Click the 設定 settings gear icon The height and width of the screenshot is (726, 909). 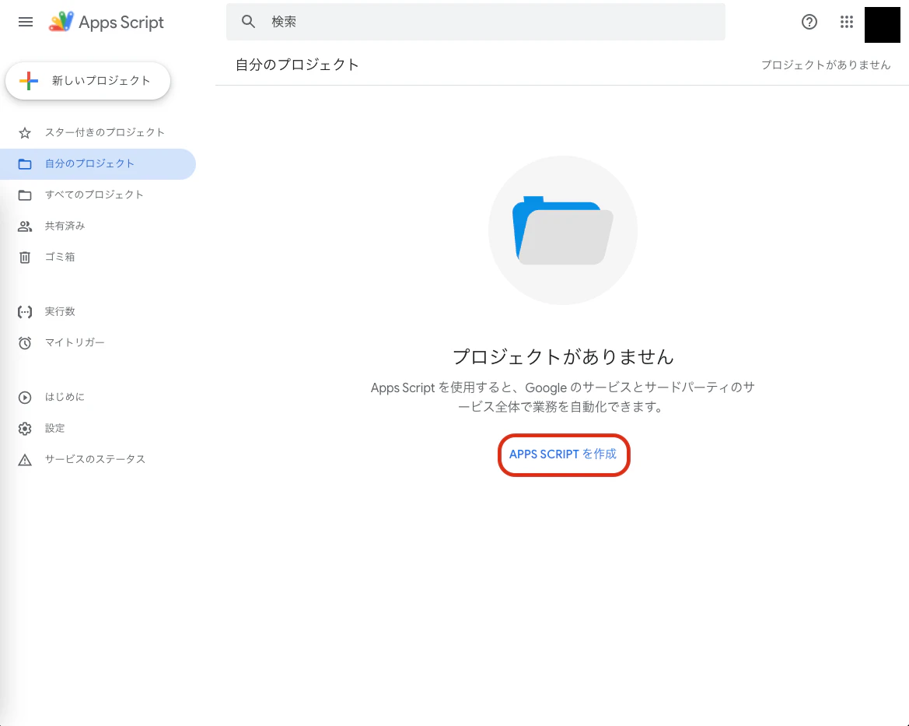pyautogui.click(x=24, y=428)
